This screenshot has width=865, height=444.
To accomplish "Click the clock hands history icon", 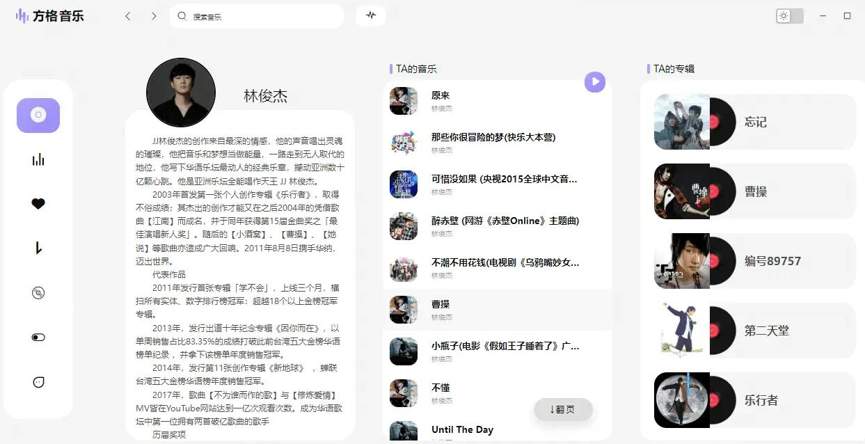I will point(38,248).
